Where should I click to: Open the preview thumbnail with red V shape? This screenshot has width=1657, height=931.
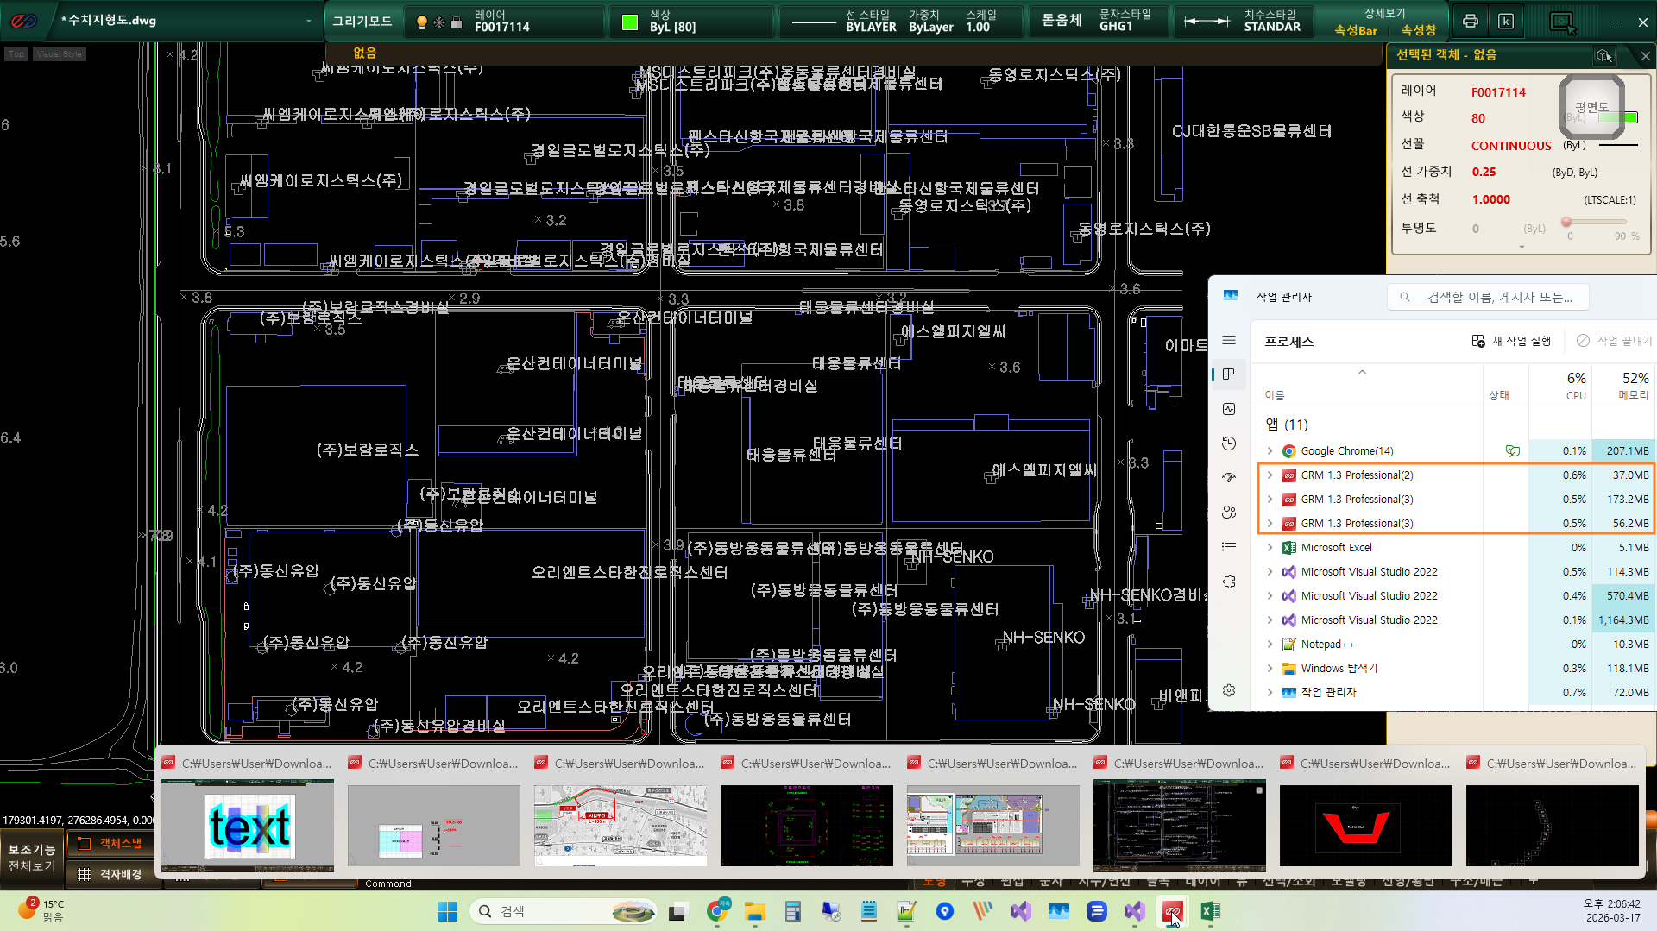(1365, 826)
